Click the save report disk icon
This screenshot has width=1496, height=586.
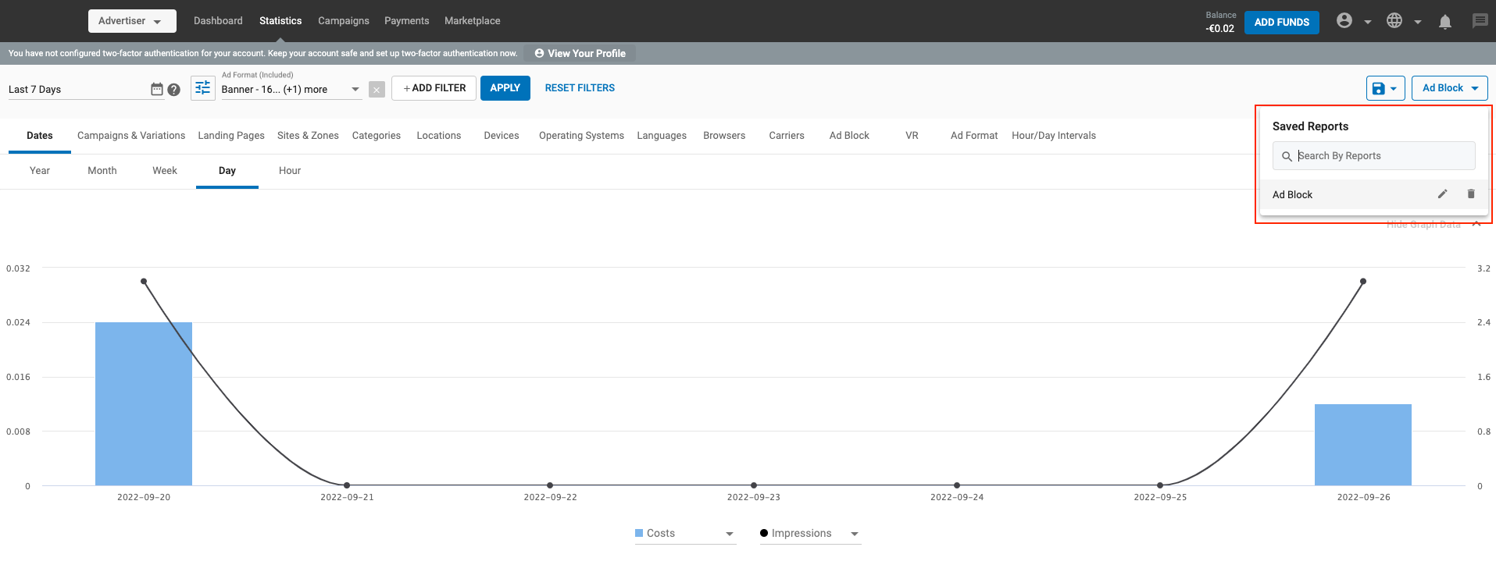coord(1379,88)
